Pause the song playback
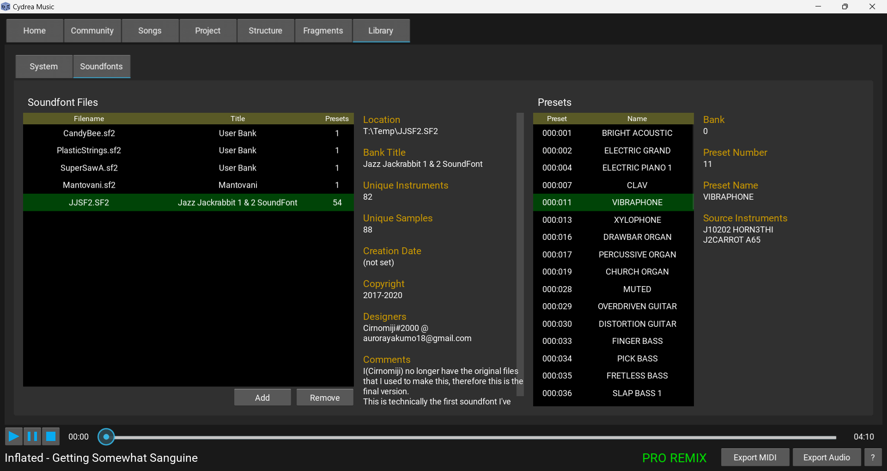The width and height of the screenshot is (887, 471). pyautogui.click(x=32, y=436)
